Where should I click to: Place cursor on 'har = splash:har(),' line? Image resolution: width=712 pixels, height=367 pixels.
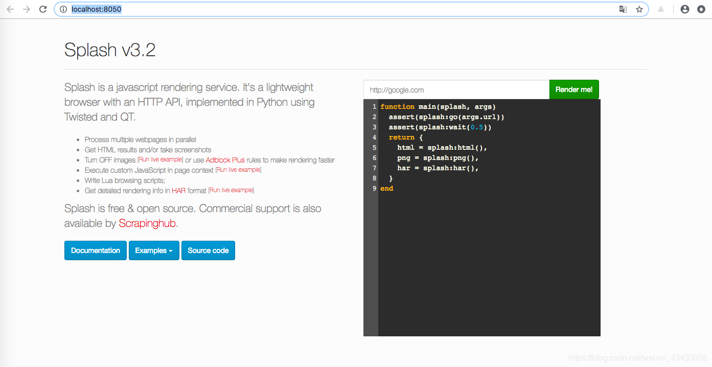point(438,168)
